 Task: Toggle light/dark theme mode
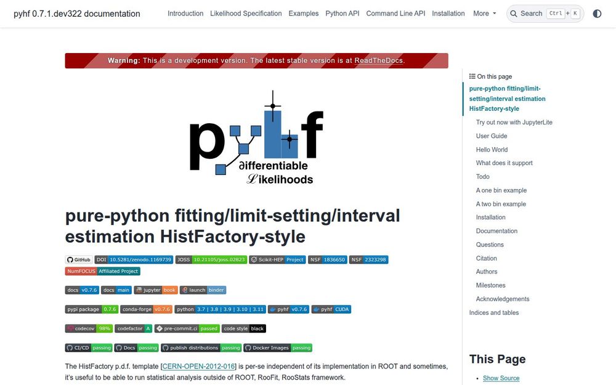(x=597, y=13)
